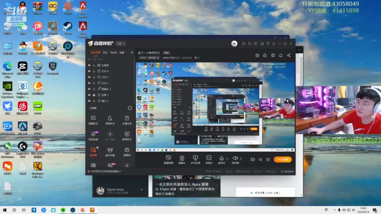Image resolution: width=381 pixels, height=214 pixels.
Task: Click the pill dropdown beside the app logo
Action: click(x=121, y=43)
